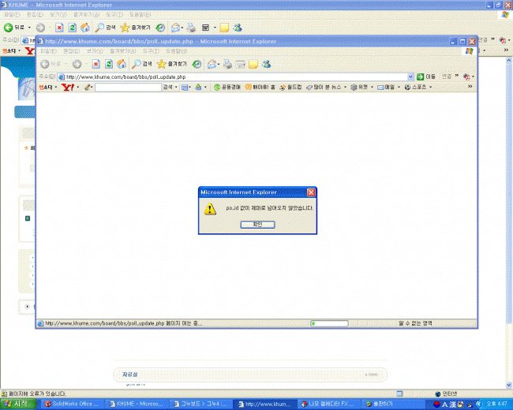Open History icon in poll_update.php window toolbar

(x=197, y=64)
